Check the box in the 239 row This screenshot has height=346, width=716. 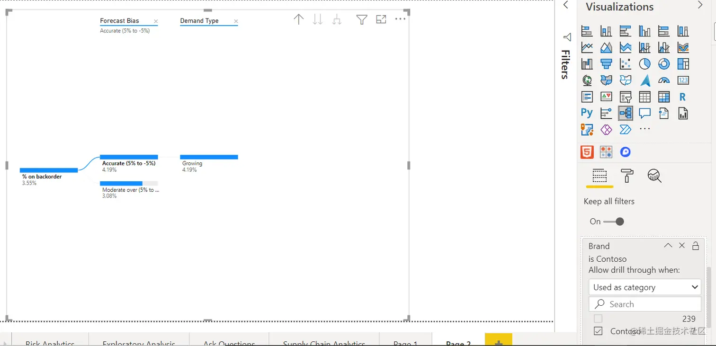click(598, 319)
